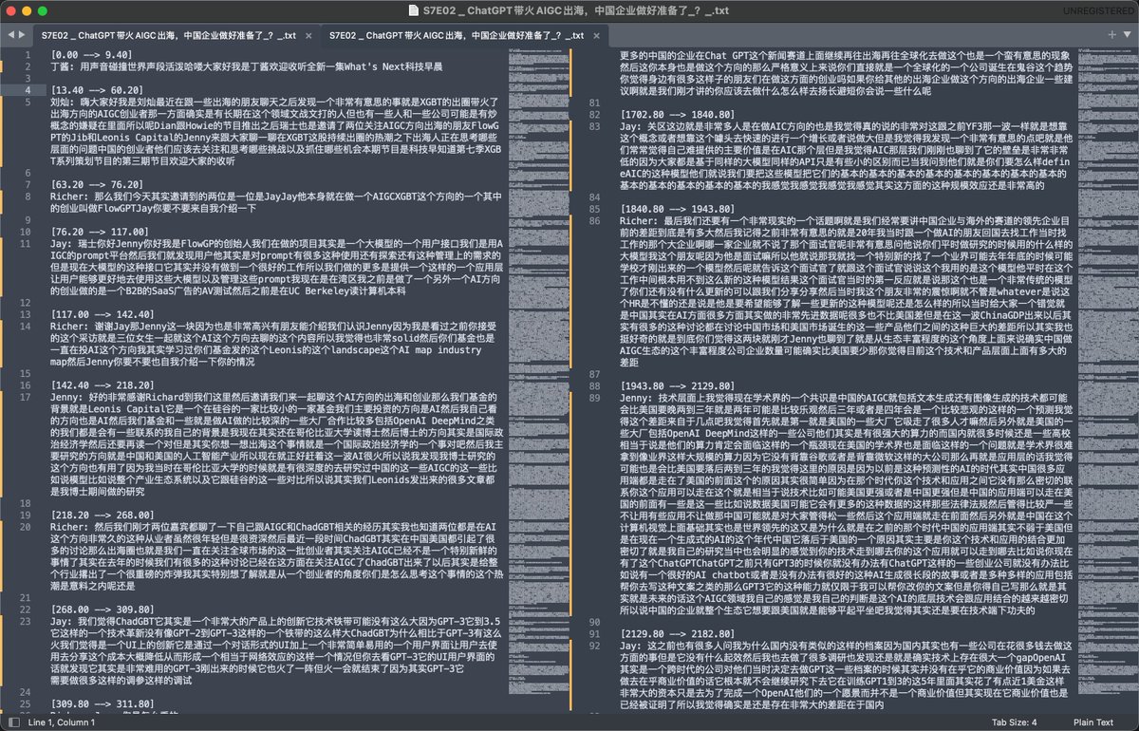The width and height of the screenshot is (1139, 731).
Task: Select the second S7E02 ChatGPT tab
Action: coord(463,34)
